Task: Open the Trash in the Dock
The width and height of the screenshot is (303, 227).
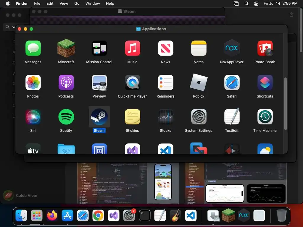Action: (281, 215)
